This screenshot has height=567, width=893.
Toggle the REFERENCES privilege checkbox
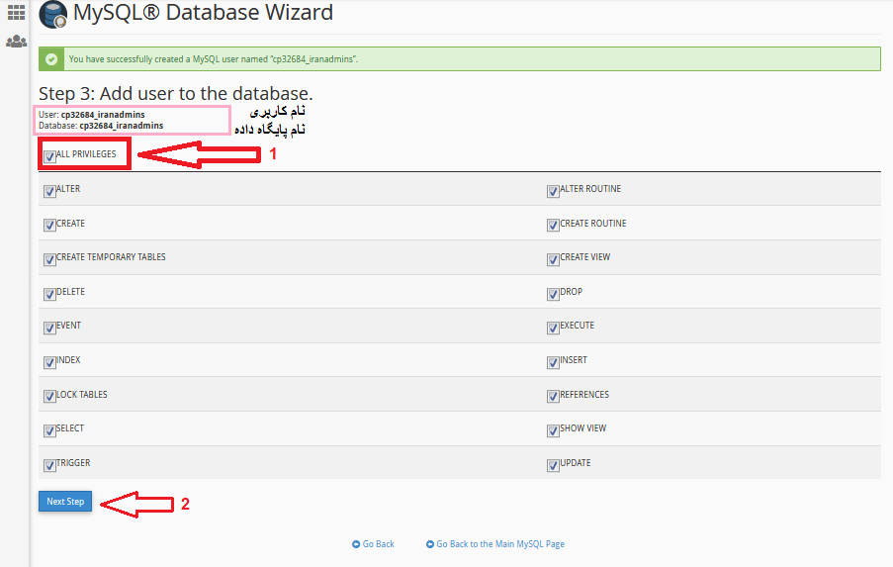553,396
